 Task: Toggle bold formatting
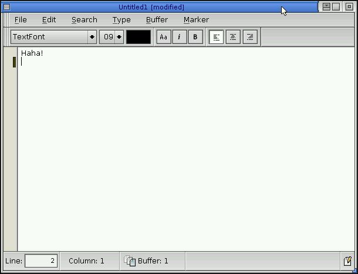click(x=195, y=37)
